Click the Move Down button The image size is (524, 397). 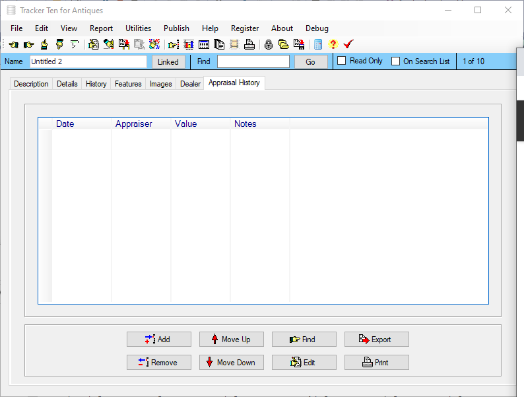coord(231,363)
